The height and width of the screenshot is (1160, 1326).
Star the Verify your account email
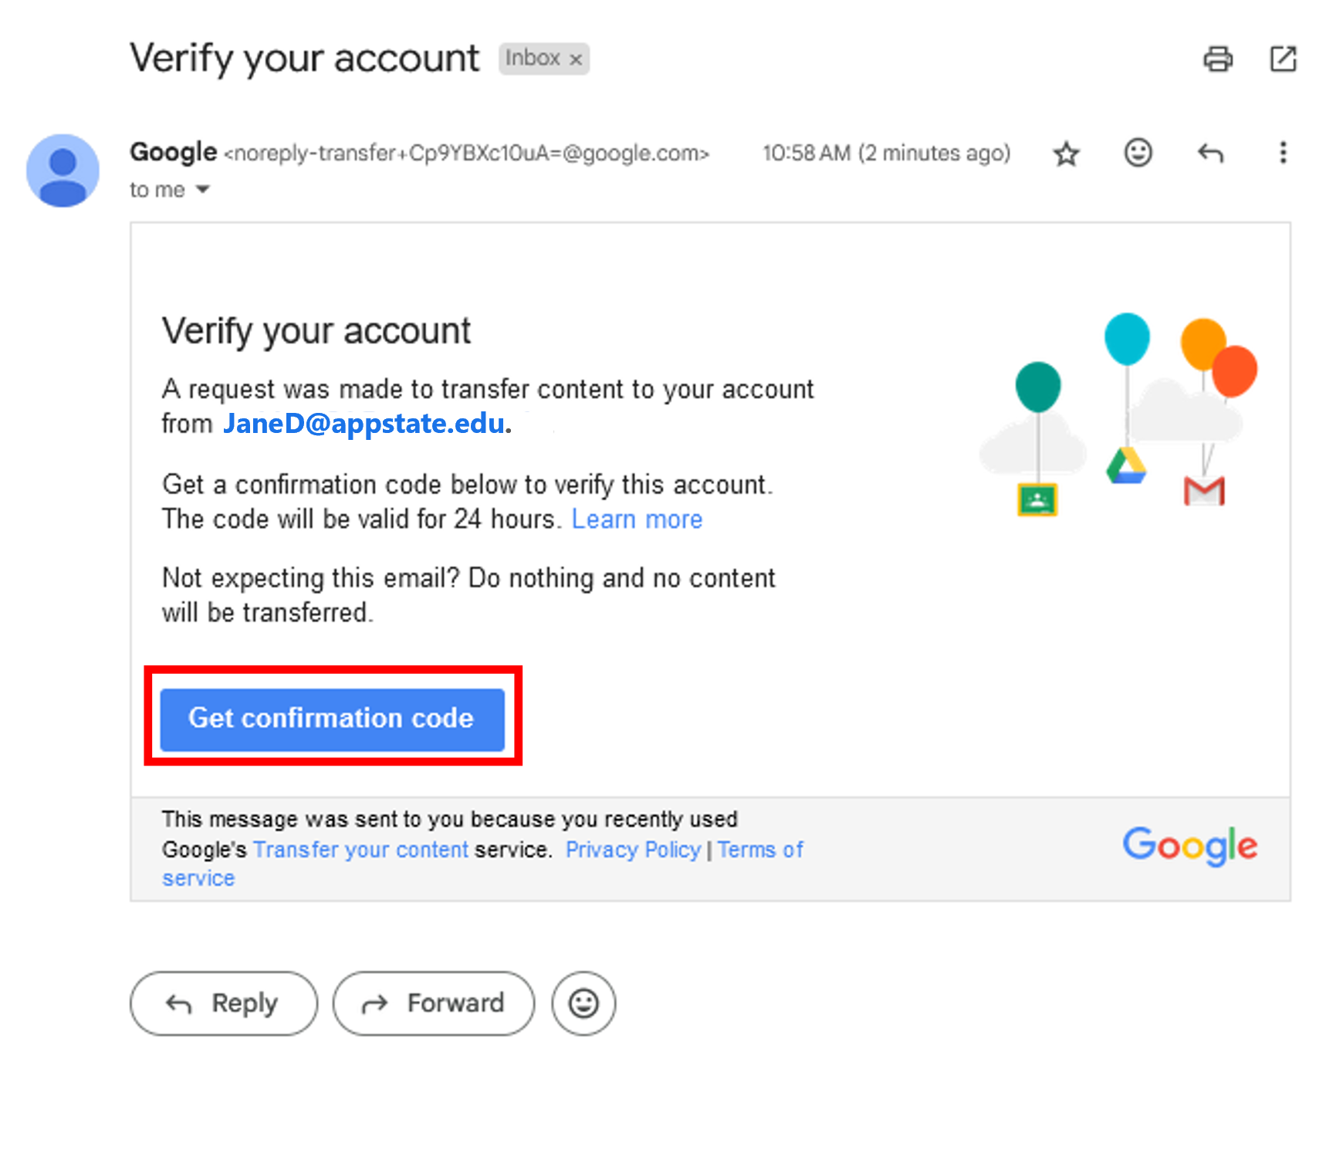pyautogui.click(x=1066, y=154)
